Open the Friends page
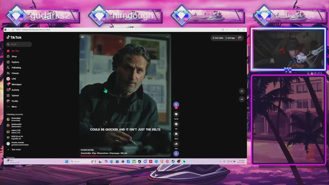This screenshot has width=329, height=185. tap(13, 73)
